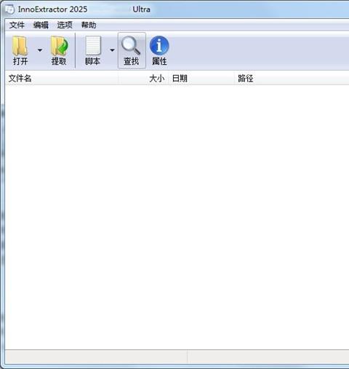Viewport: 349px width, 369px height.
Task: View the script via the 脚本 icon
Action: tap(93, 50)
